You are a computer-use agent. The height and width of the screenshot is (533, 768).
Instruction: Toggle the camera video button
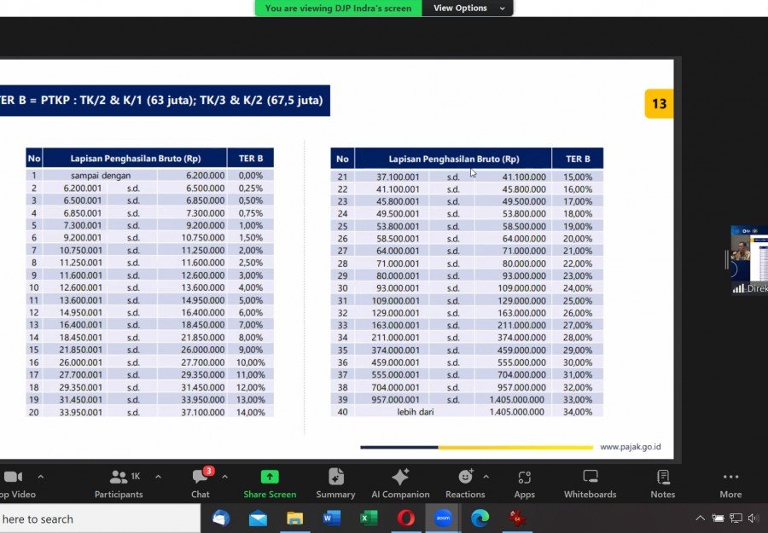13,482
